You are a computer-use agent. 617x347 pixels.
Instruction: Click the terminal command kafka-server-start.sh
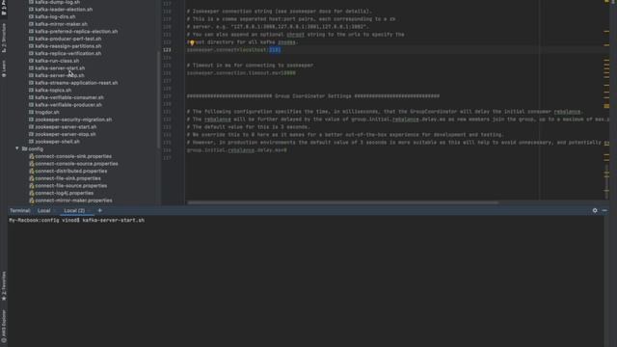pyautogui.click(x=114, y=221)
